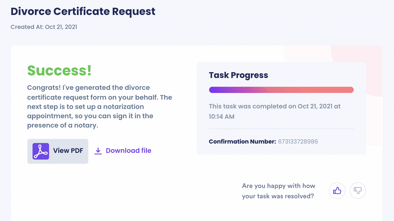Click the happy with task resolved question
The width and height of the screenshot is (394, 221).
279,191
